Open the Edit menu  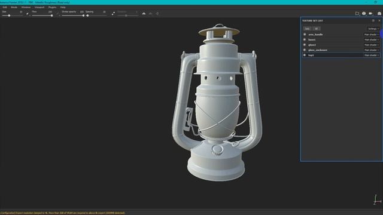(5, 7)
